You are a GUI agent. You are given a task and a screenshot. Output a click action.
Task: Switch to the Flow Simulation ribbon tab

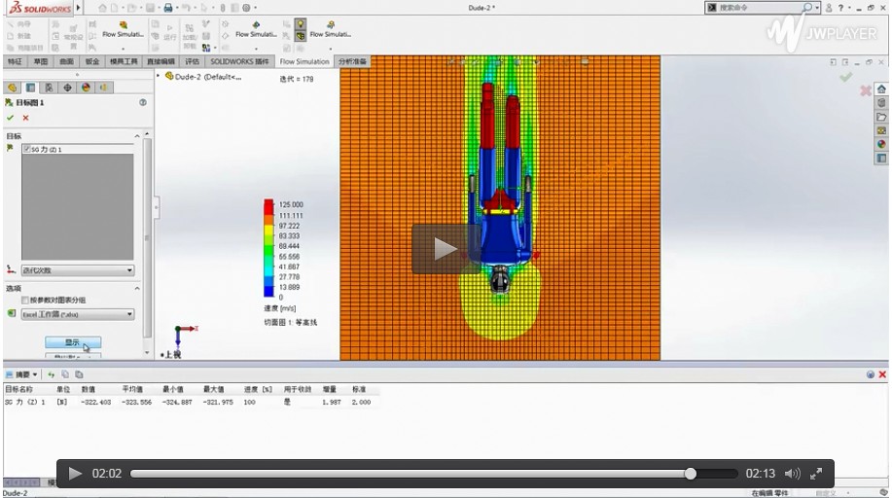[x=304, y=61]
